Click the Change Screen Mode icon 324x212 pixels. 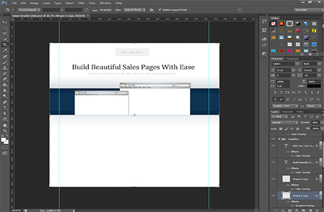4,153
